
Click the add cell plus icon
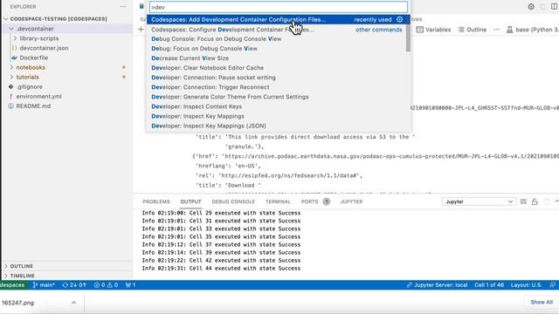[141, 30]
